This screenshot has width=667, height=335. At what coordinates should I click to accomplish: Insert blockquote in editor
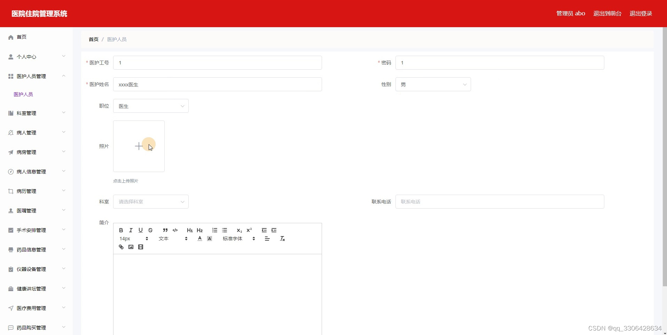(x=165, y=230)
